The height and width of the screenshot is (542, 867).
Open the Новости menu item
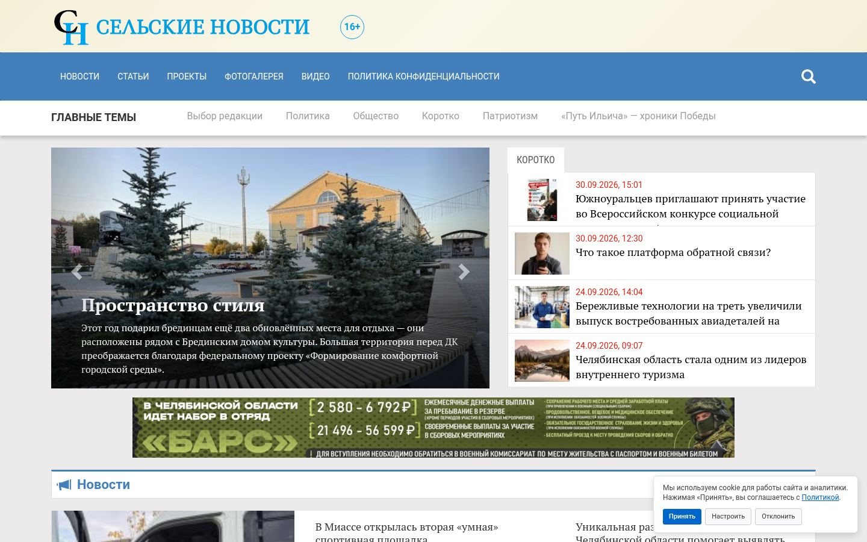[x=79, y=76]
